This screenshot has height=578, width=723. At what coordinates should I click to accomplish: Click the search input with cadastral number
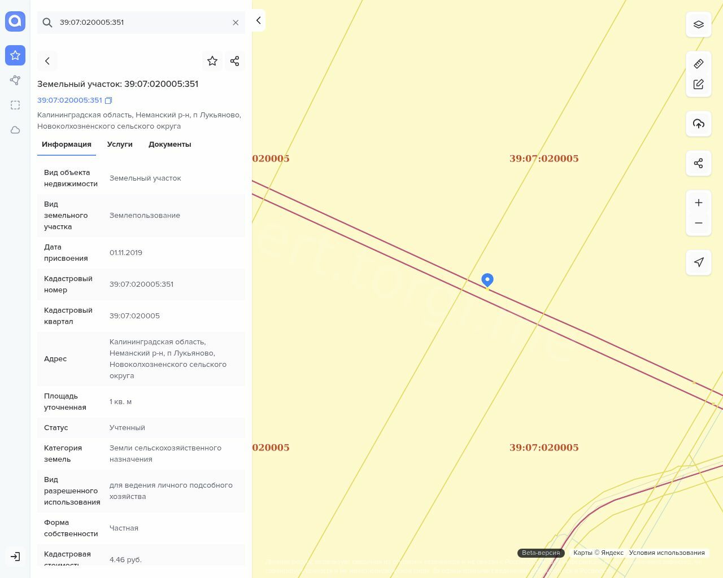[x=141, y=23]
